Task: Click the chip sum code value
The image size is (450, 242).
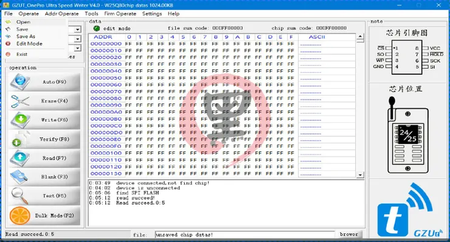Action: pyautogui.click(x=331, y=28)
